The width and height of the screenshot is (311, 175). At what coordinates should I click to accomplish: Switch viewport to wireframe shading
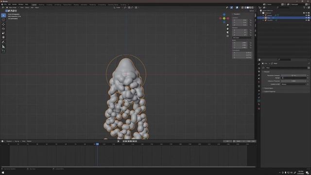click(245, 8)
